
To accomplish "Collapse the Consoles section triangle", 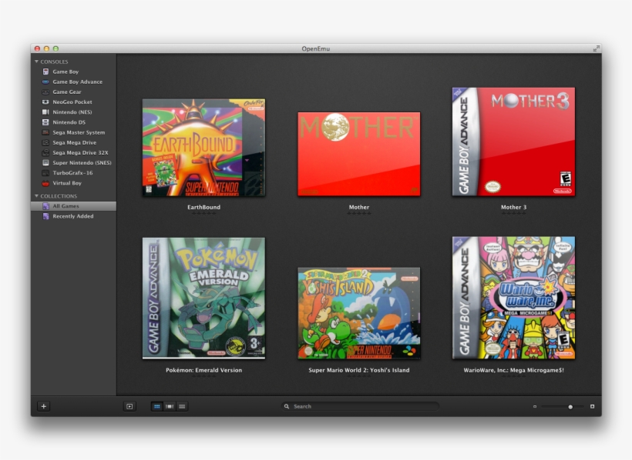I will (37, 62).
